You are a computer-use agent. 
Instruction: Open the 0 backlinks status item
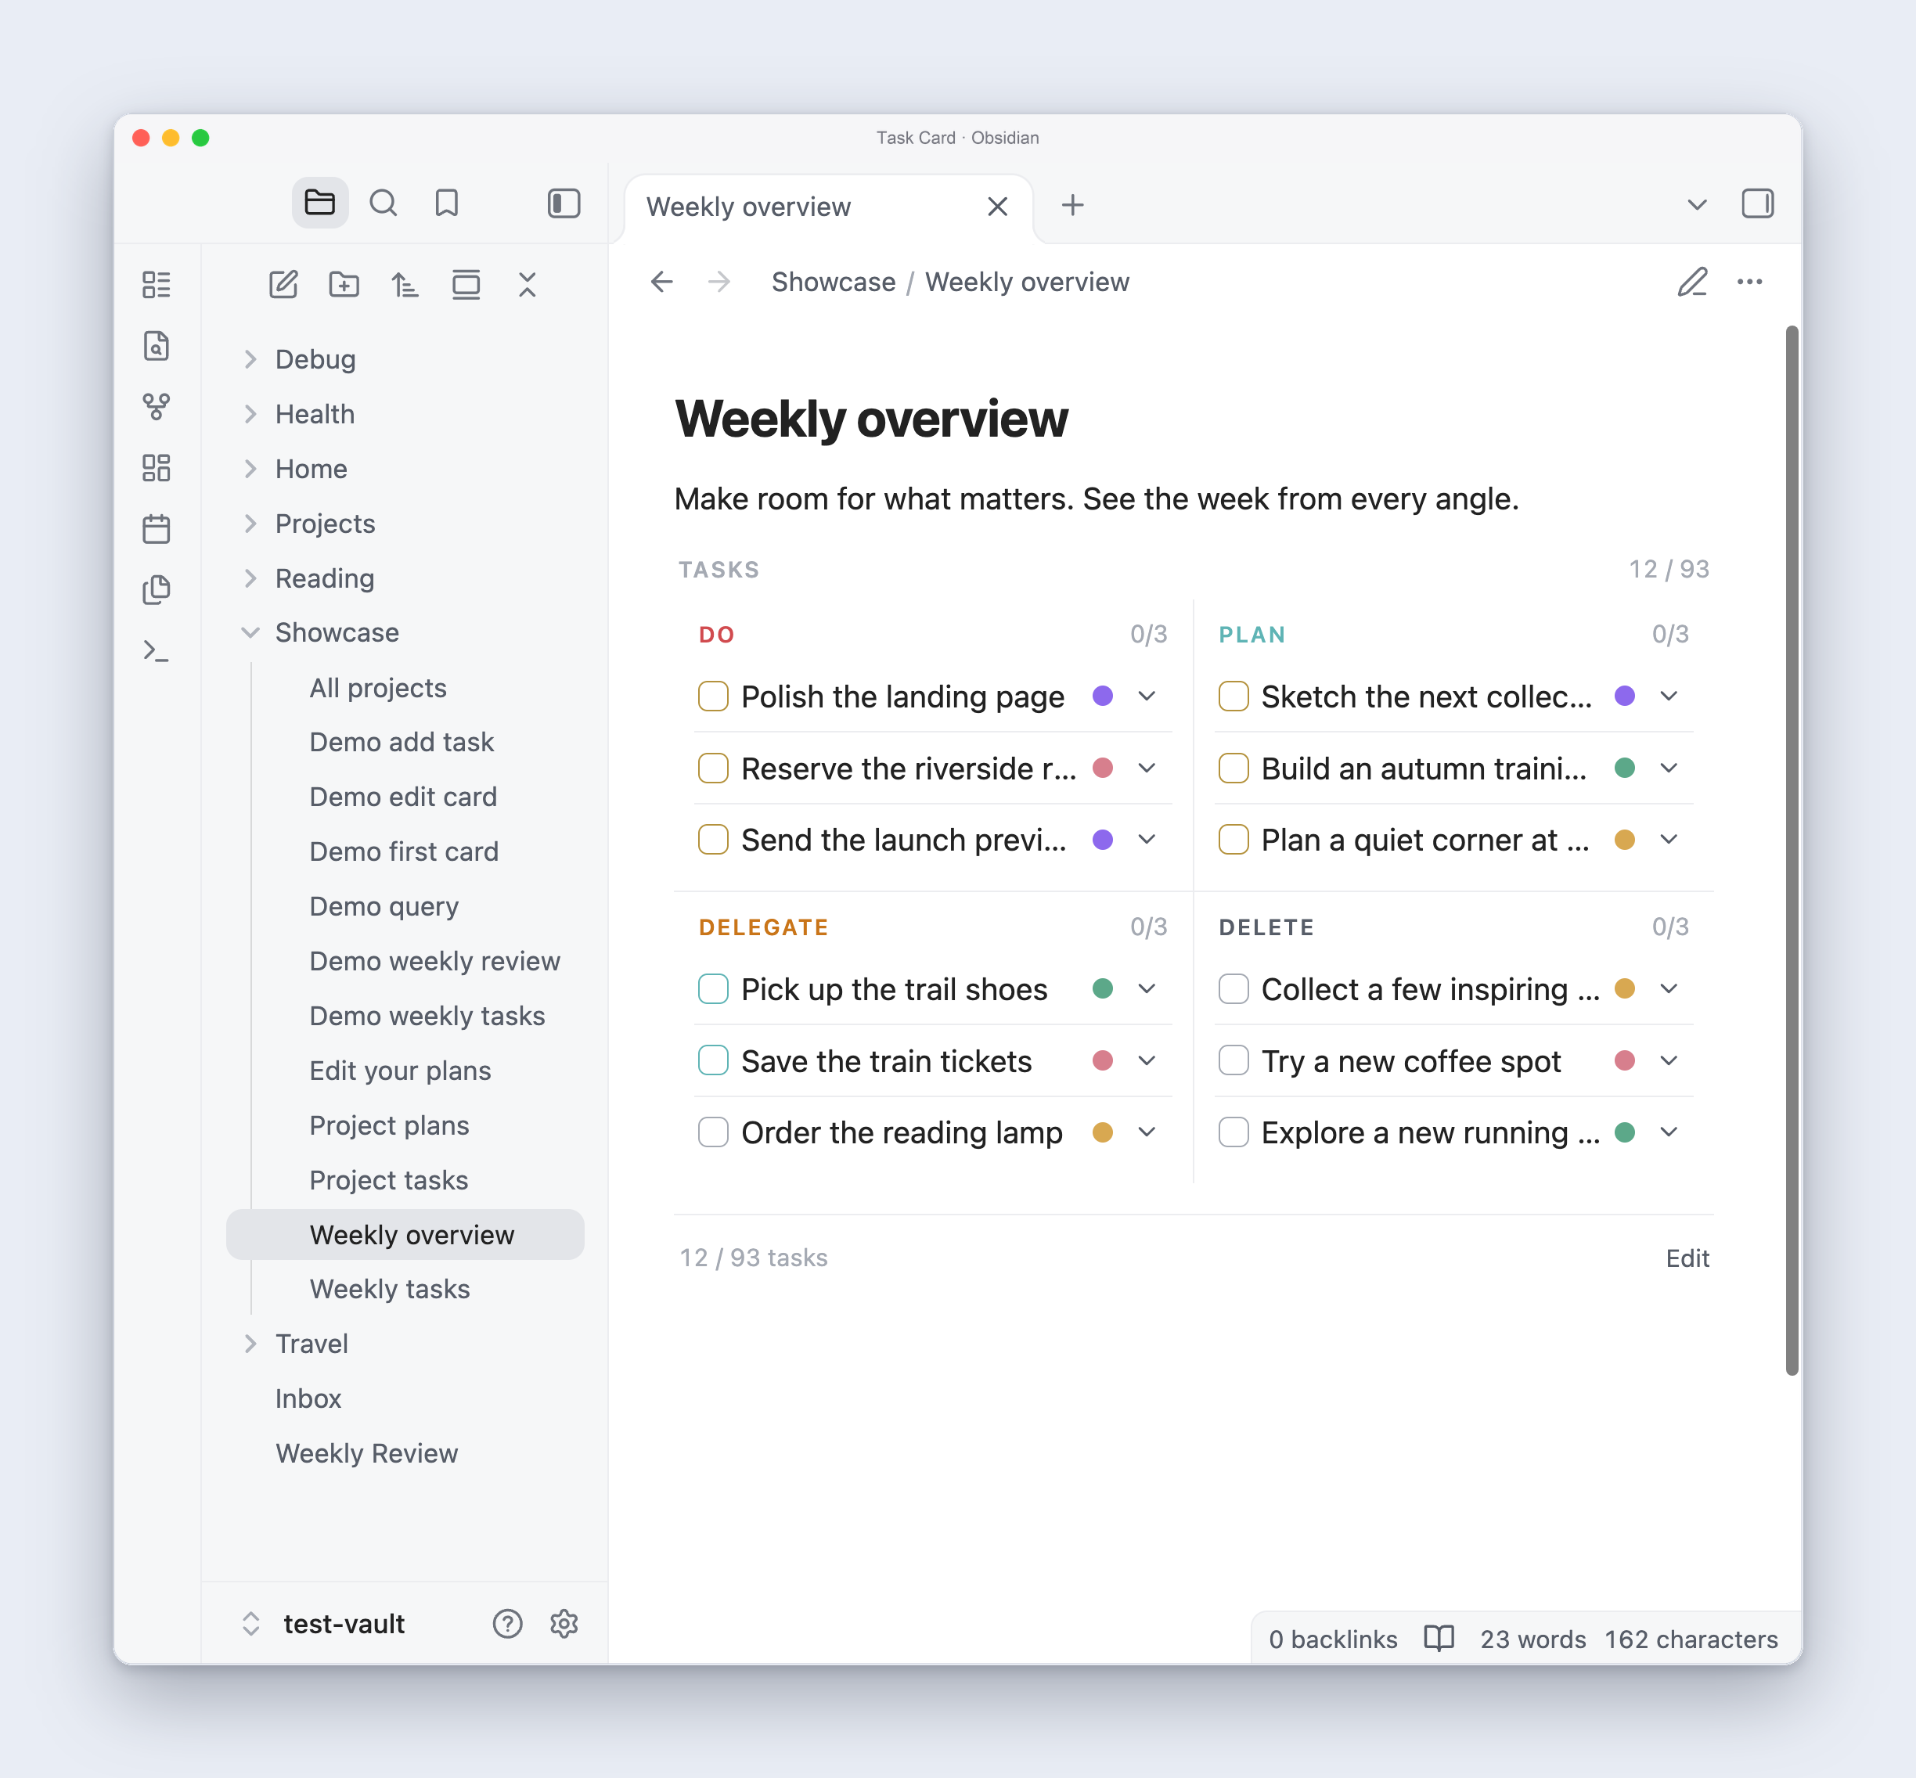point(1333,1639)
